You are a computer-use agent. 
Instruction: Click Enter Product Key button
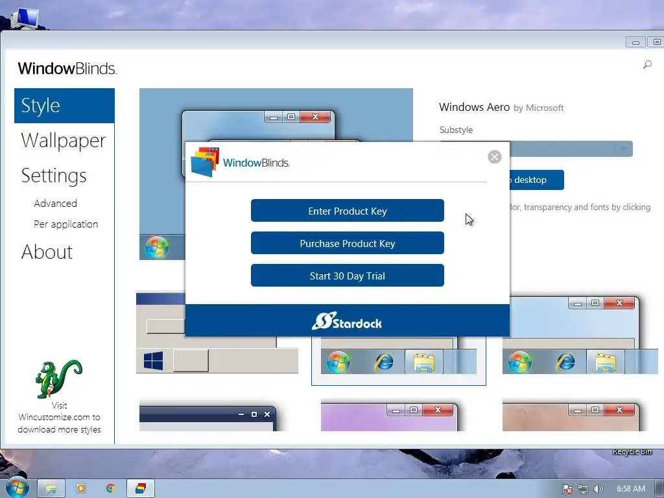coord(348,211)
